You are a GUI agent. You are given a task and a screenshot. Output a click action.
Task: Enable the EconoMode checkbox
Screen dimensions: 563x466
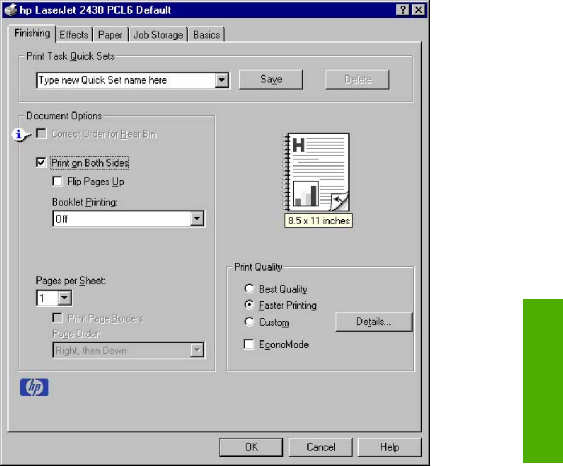click(x=248, y=344)
